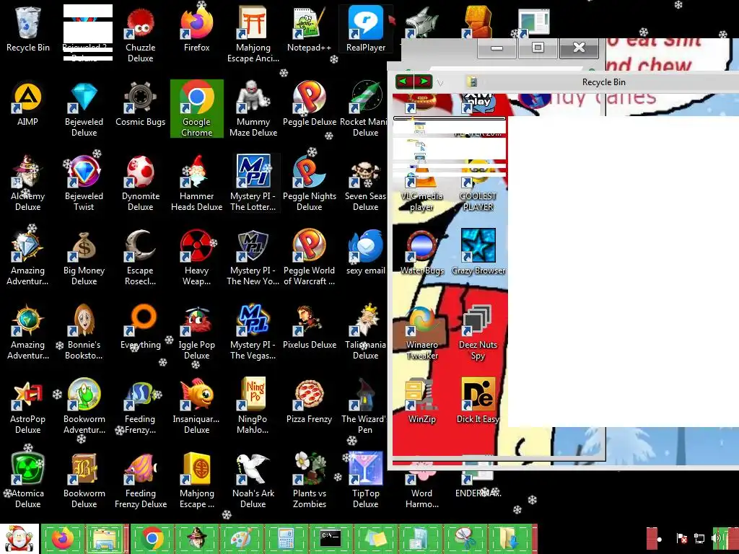Launch Paint from the taskbar
Screen dimensions: 739x554
click(241, 538)
